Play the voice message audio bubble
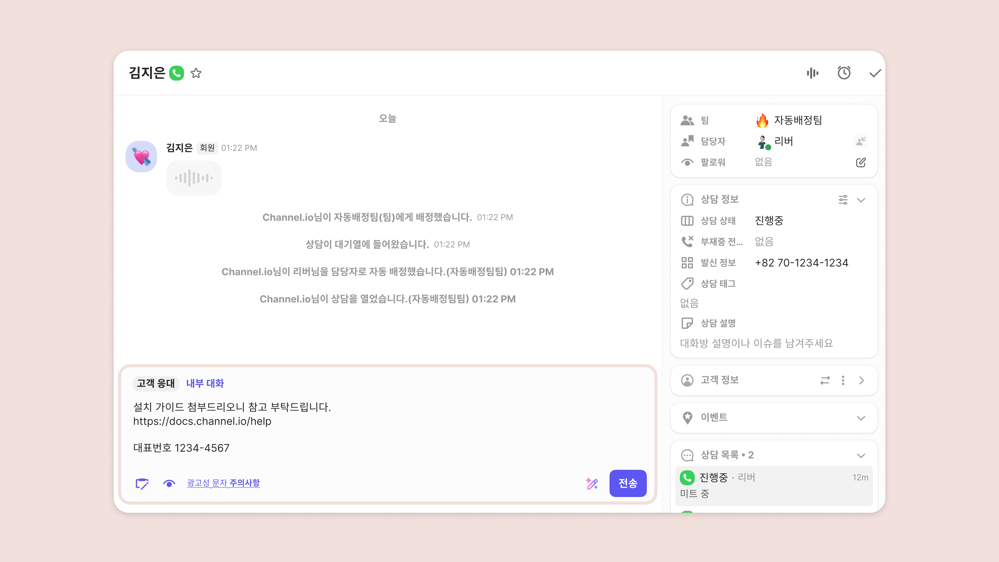This screenshot has width=999, height=562. coord(194,178)
